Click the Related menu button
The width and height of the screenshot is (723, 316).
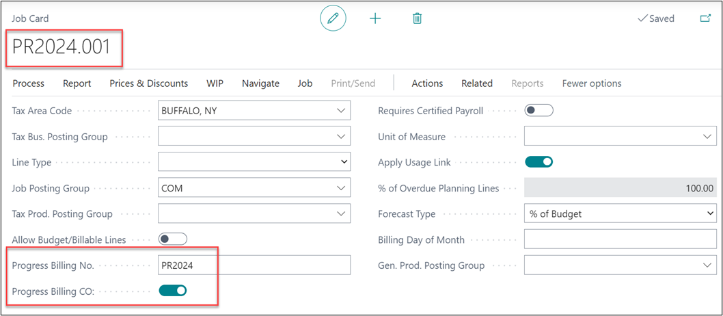[476, 83]
